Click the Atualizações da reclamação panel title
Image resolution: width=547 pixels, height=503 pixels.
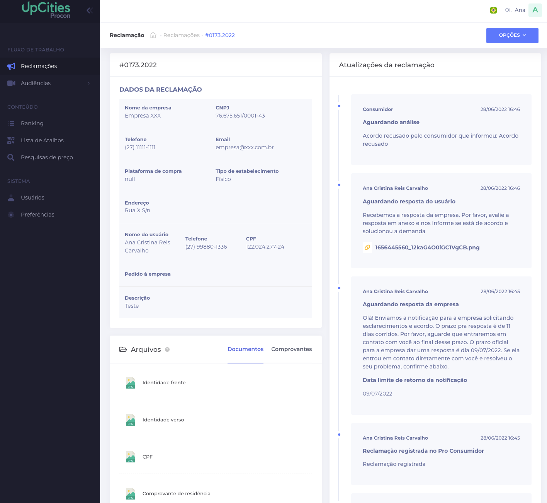point(387,65)
